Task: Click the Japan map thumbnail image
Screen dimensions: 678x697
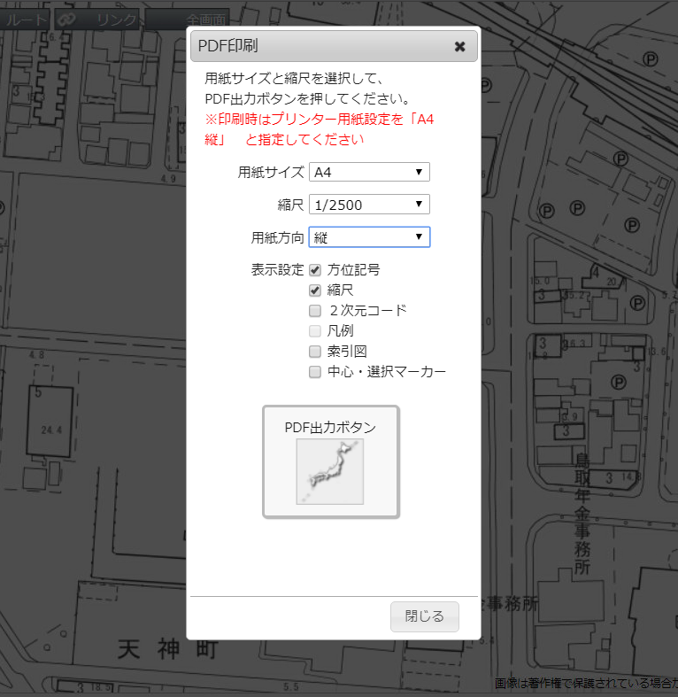Action: pyautogui.click(x=330, y=472)
